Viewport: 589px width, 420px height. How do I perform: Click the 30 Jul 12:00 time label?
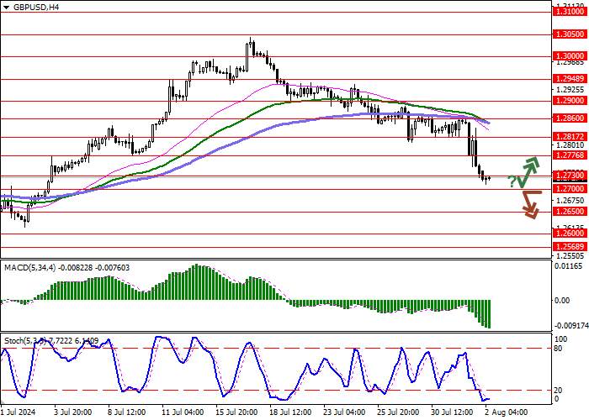pos(453,412)
